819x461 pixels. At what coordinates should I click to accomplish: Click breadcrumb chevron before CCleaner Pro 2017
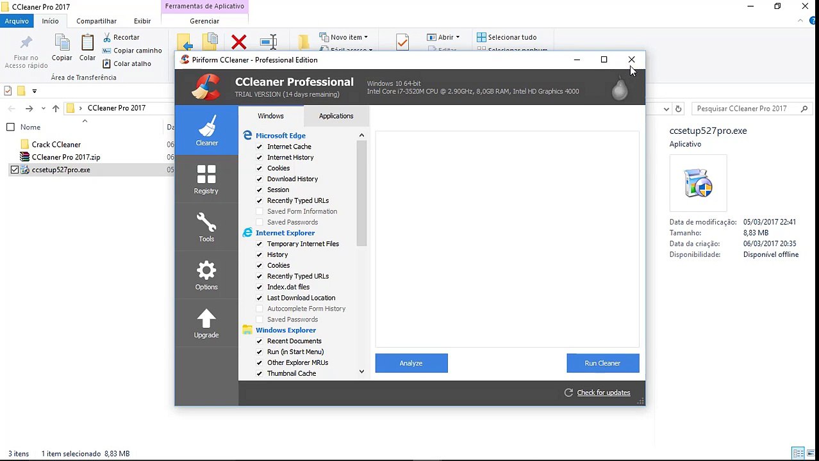click(81, 108)
